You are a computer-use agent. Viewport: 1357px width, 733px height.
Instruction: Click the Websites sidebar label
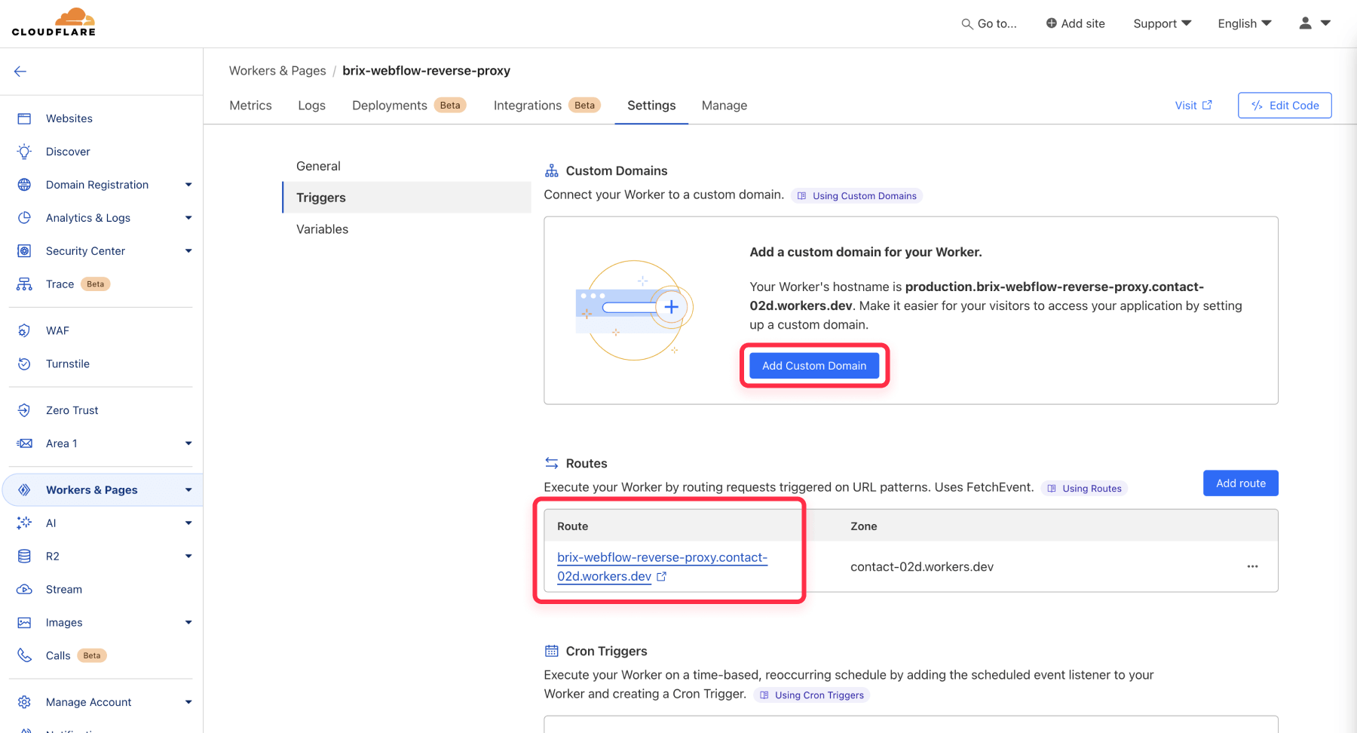coord(69,118)
